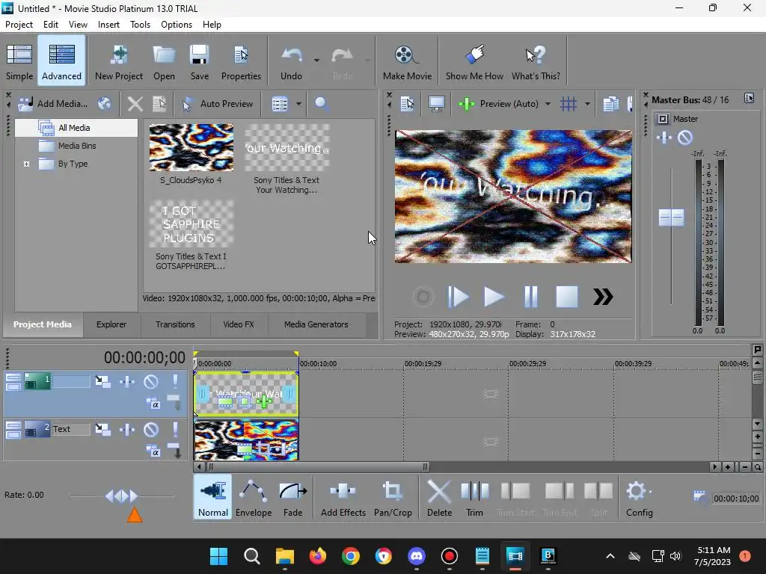Mute the Master bus
766x574 pixels.
pos(685,138)
